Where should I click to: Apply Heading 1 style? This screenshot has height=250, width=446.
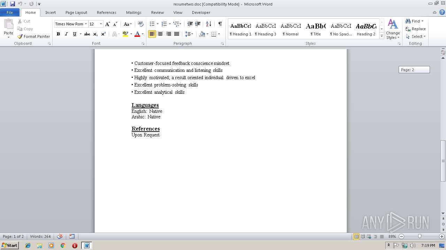coord(240,29)
